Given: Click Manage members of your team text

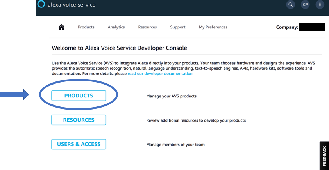Looking at the screenshot, I should coord(175,145).
